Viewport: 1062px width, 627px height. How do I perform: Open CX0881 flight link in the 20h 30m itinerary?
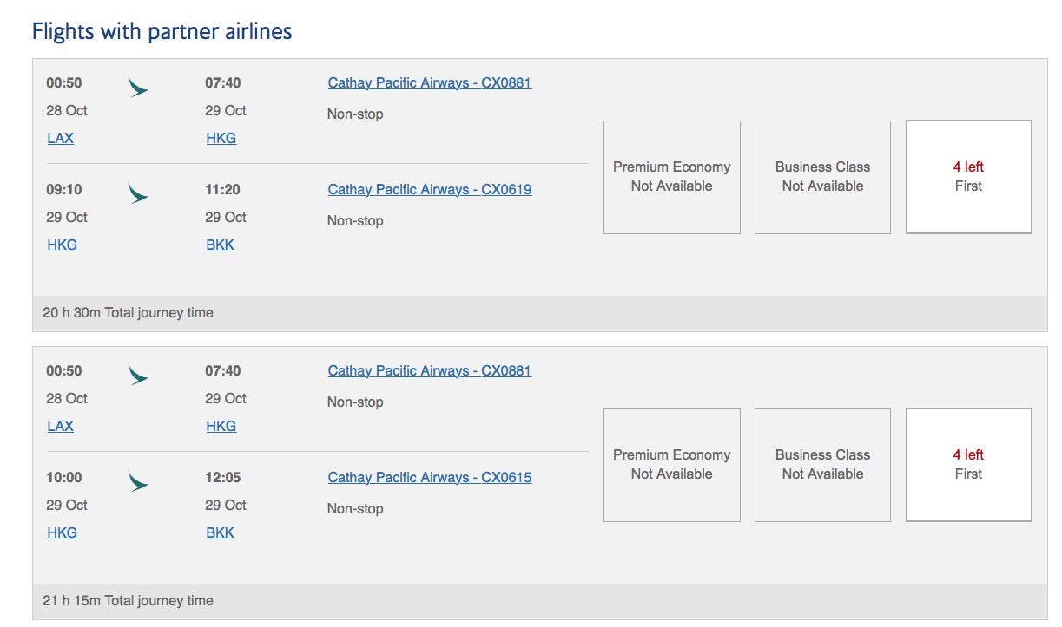point(429,83)
